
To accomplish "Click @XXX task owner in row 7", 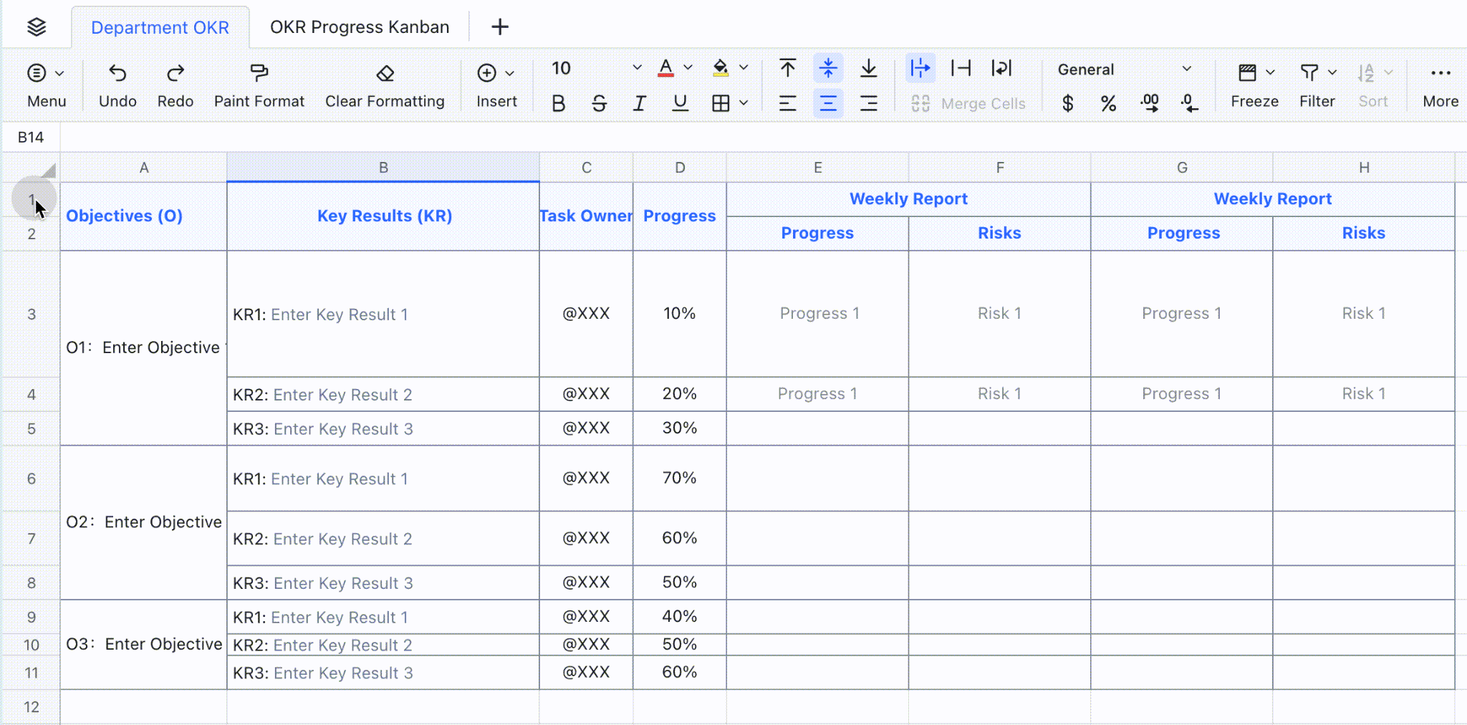I will [x=586, y=538].
